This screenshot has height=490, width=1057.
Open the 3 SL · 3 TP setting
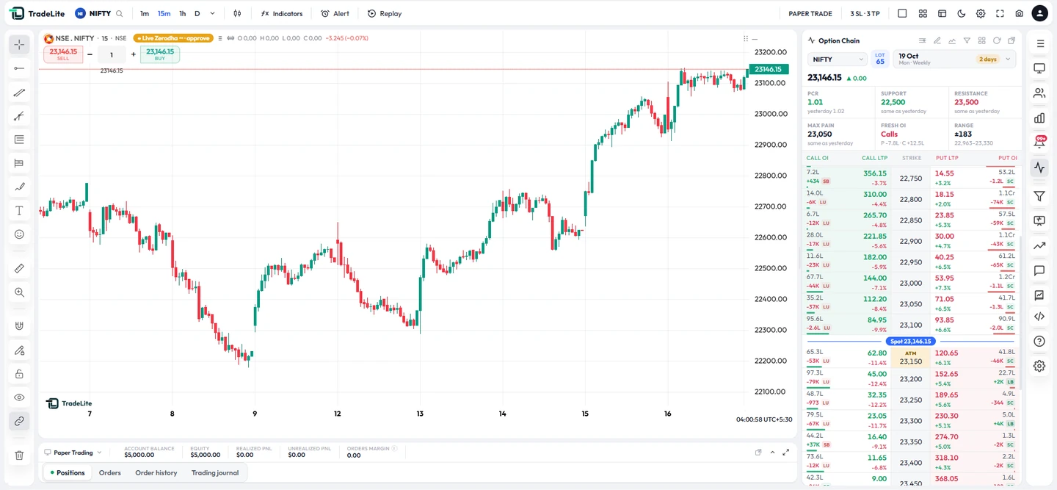coord(865,13)
